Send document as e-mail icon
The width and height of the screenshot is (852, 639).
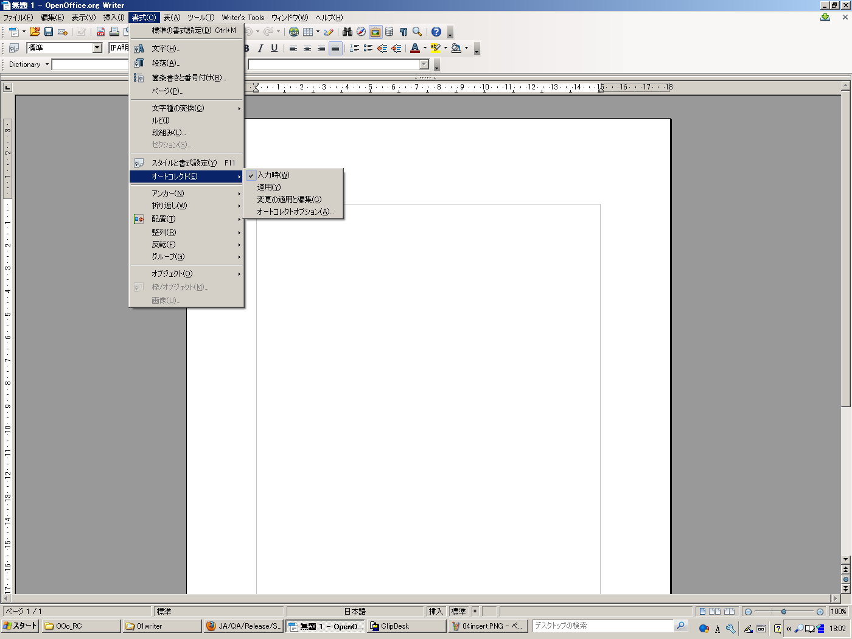point(63,32)
